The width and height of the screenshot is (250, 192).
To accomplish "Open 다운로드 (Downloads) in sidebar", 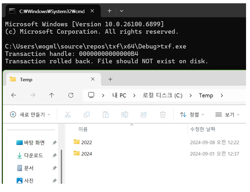I will tap(30, 155).
